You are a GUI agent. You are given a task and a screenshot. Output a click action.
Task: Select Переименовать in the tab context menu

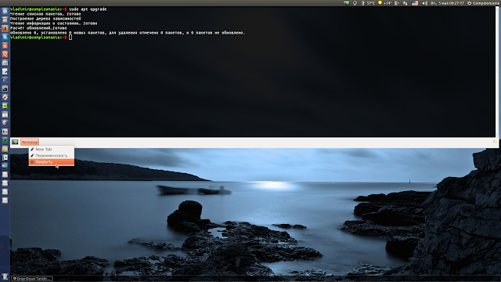tap(52, 156)
